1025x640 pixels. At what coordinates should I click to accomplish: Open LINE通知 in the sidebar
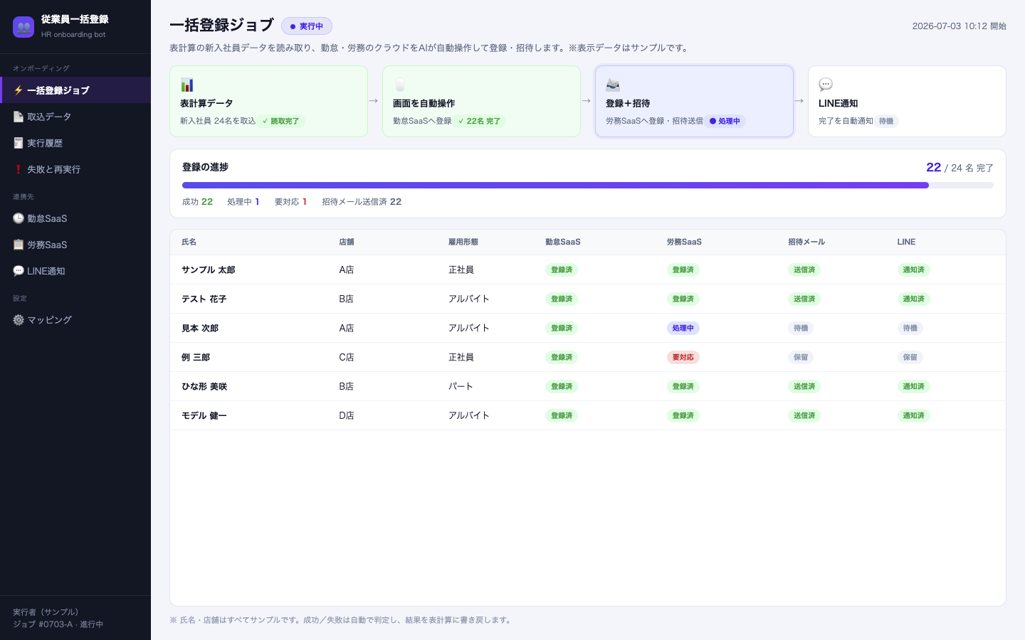click(x=75, y=271)
